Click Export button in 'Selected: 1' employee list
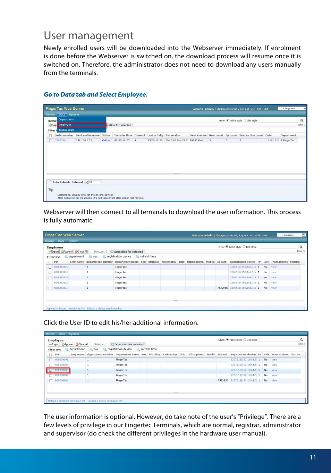The image size is (331, 473). coord(54,344)
